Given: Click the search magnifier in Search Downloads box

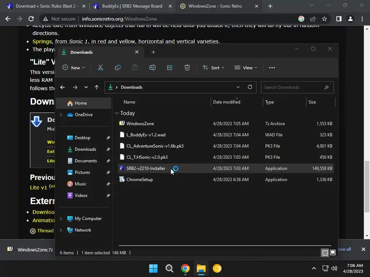Looking at the screenshot, I should click(326, 87).
